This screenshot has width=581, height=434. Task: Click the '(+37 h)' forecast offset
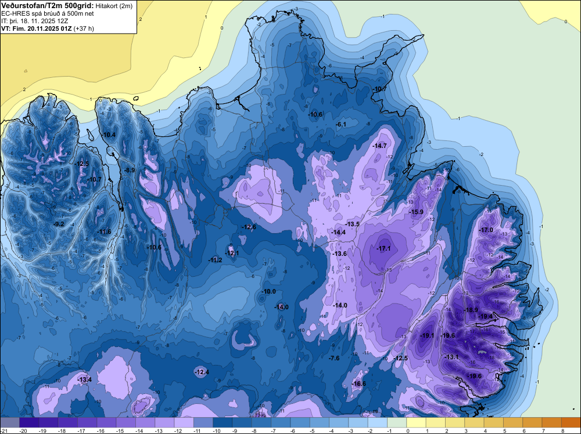[x=84, y=28]
